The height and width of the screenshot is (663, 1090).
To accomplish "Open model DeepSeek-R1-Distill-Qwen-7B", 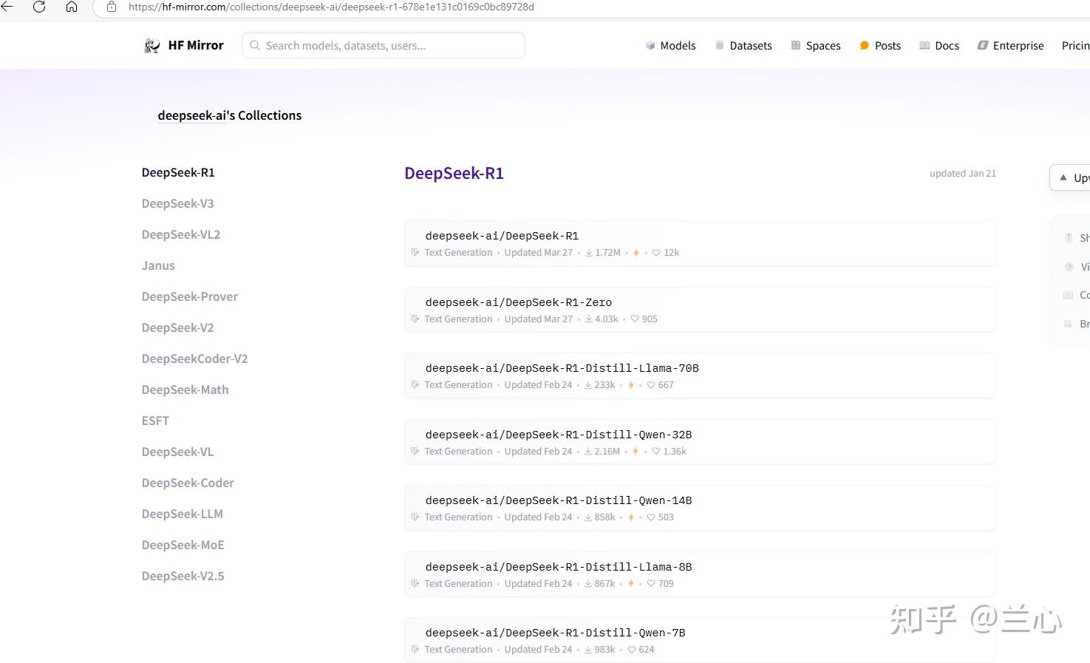I will tap(555, 633).
